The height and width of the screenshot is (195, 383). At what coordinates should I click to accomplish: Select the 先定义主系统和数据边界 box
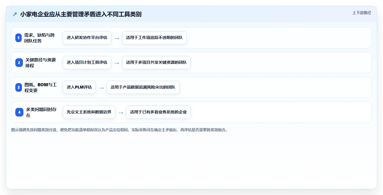click(89, 112)
